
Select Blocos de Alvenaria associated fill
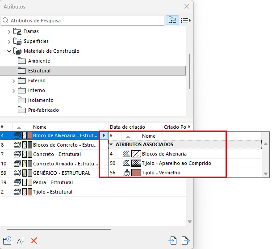[185, 154]
